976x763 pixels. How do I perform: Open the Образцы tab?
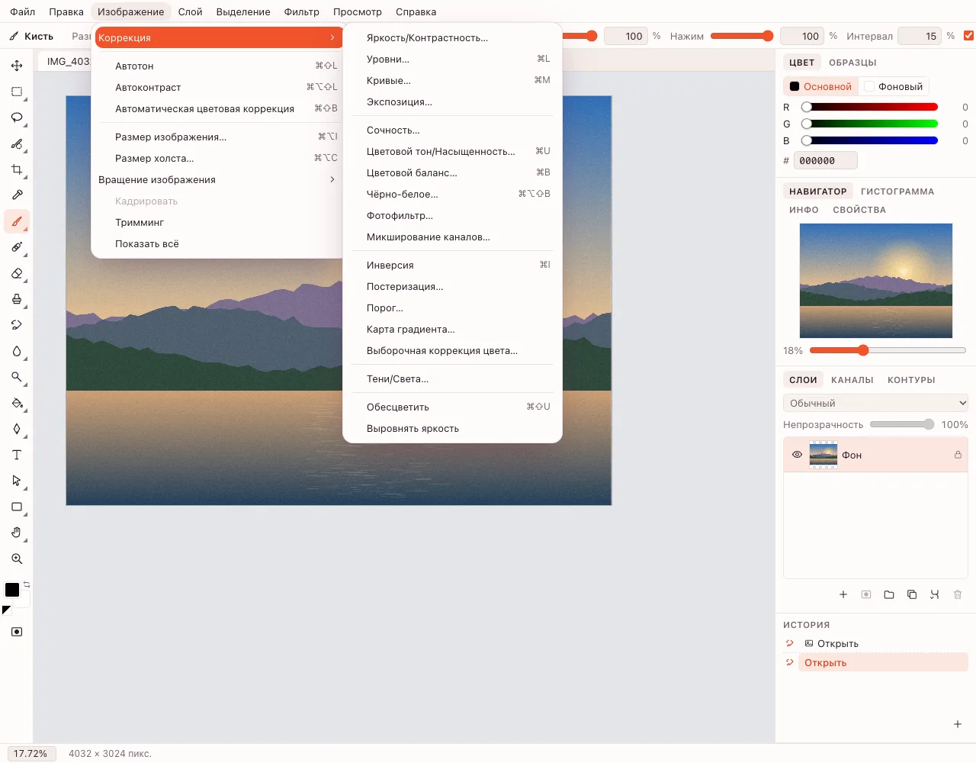[852, 63]
